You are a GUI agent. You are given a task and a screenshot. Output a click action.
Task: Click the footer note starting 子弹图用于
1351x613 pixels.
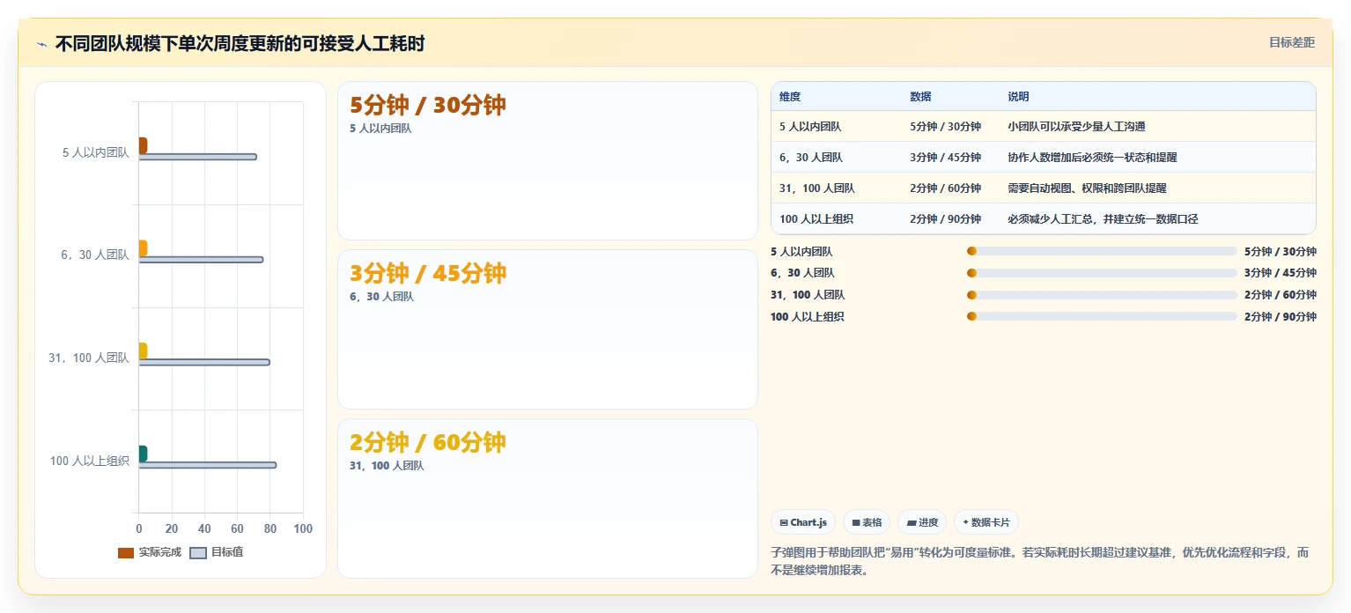tap(1039, 561)
